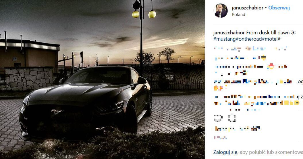Click the pixelated heart like icon
The width and height of the screenshot is (303, 159).
pos(218,118)
